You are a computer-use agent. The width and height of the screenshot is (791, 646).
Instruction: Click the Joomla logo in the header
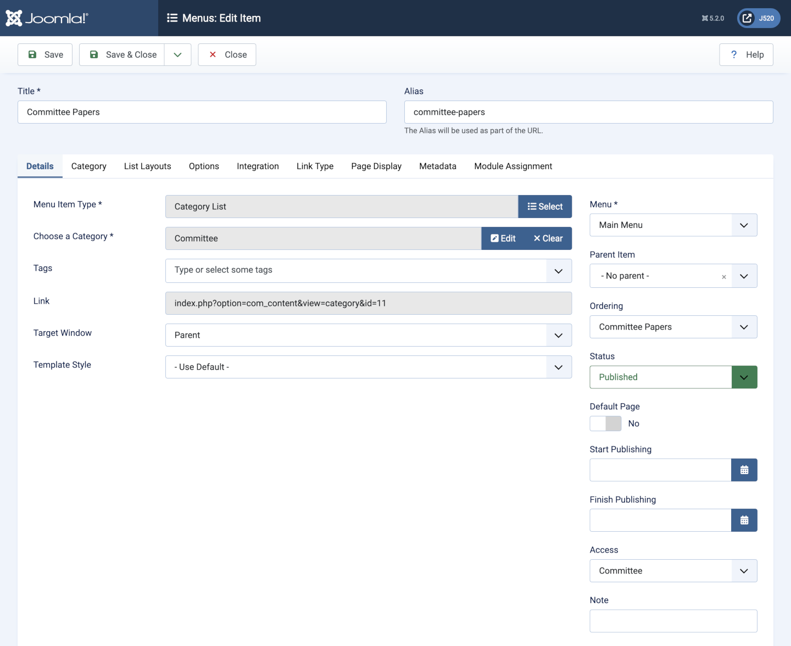point(47,18)
